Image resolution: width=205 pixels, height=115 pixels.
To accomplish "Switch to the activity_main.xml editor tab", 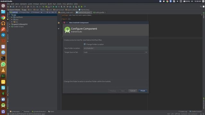I will click(66, 12).
